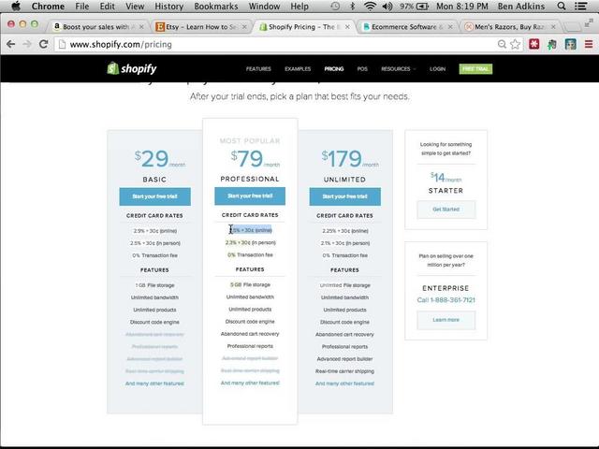Open the Ben Adkins user menu
This screenshot has width=599, height=449.
click(x=521, y=7)
